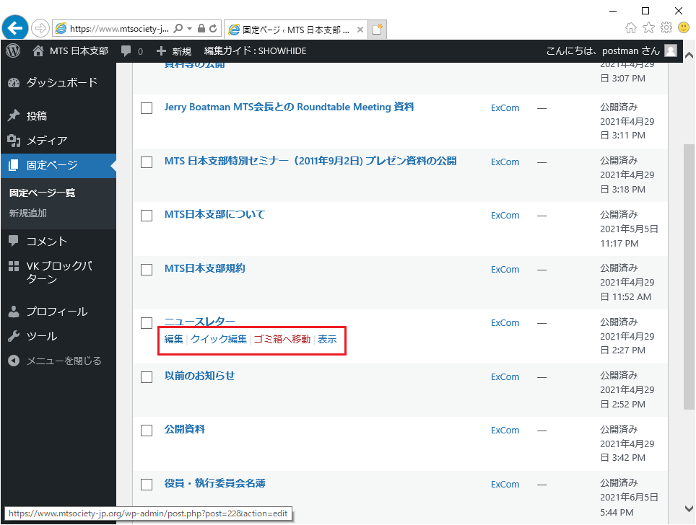Viewport: 696px width, 525px height.
Task: Expand the address bar dropdown arrow
Action: click(190, 29)
